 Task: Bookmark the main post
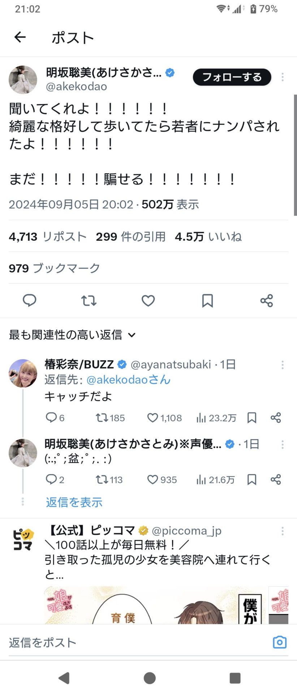(207, 300)
